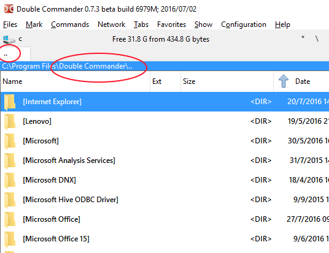Select the [Microsoft Hive ODBC Driver] row name
Viewport: 329px width, 253px height.
pos(71,200)
